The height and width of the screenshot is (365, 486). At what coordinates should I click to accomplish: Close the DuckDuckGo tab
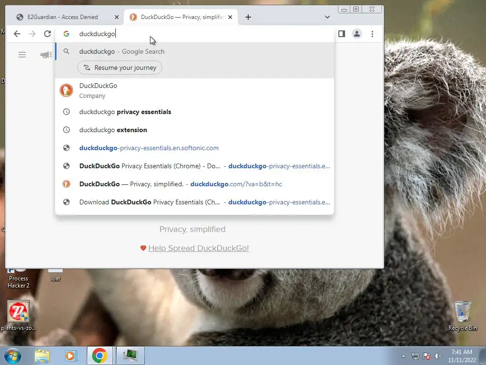pos(230,17)
